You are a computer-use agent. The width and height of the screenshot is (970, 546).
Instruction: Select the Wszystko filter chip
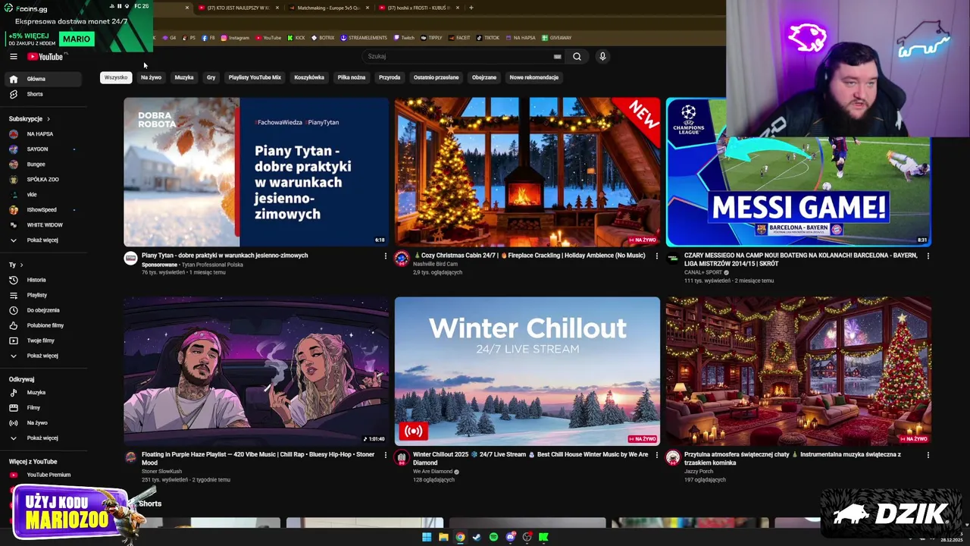click(116, 77)
